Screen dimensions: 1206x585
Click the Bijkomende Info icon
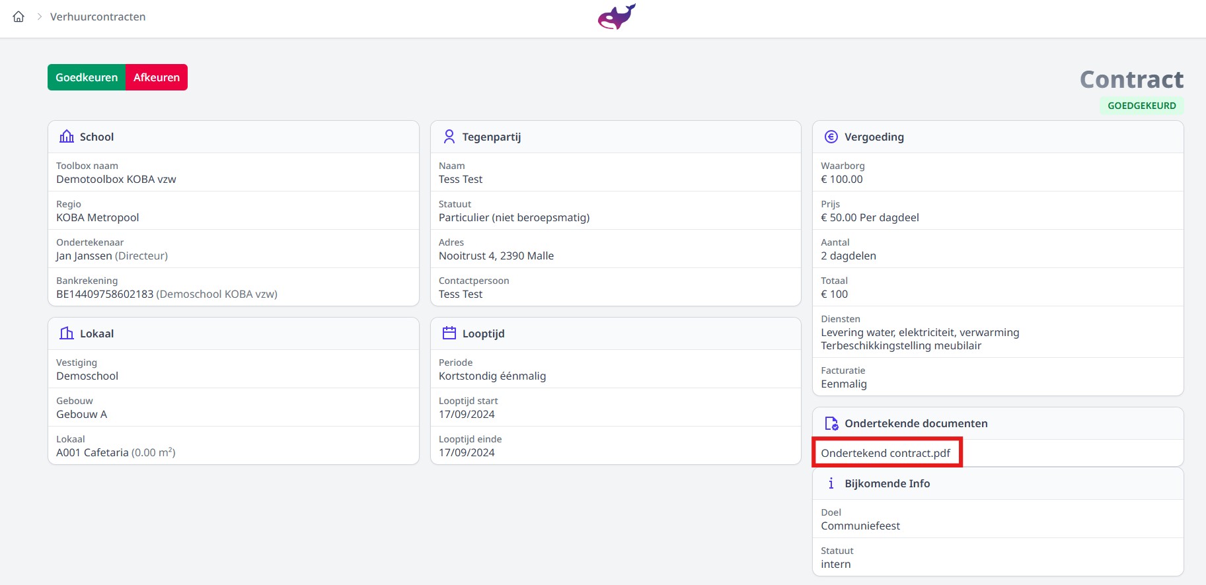click(831, 483)
